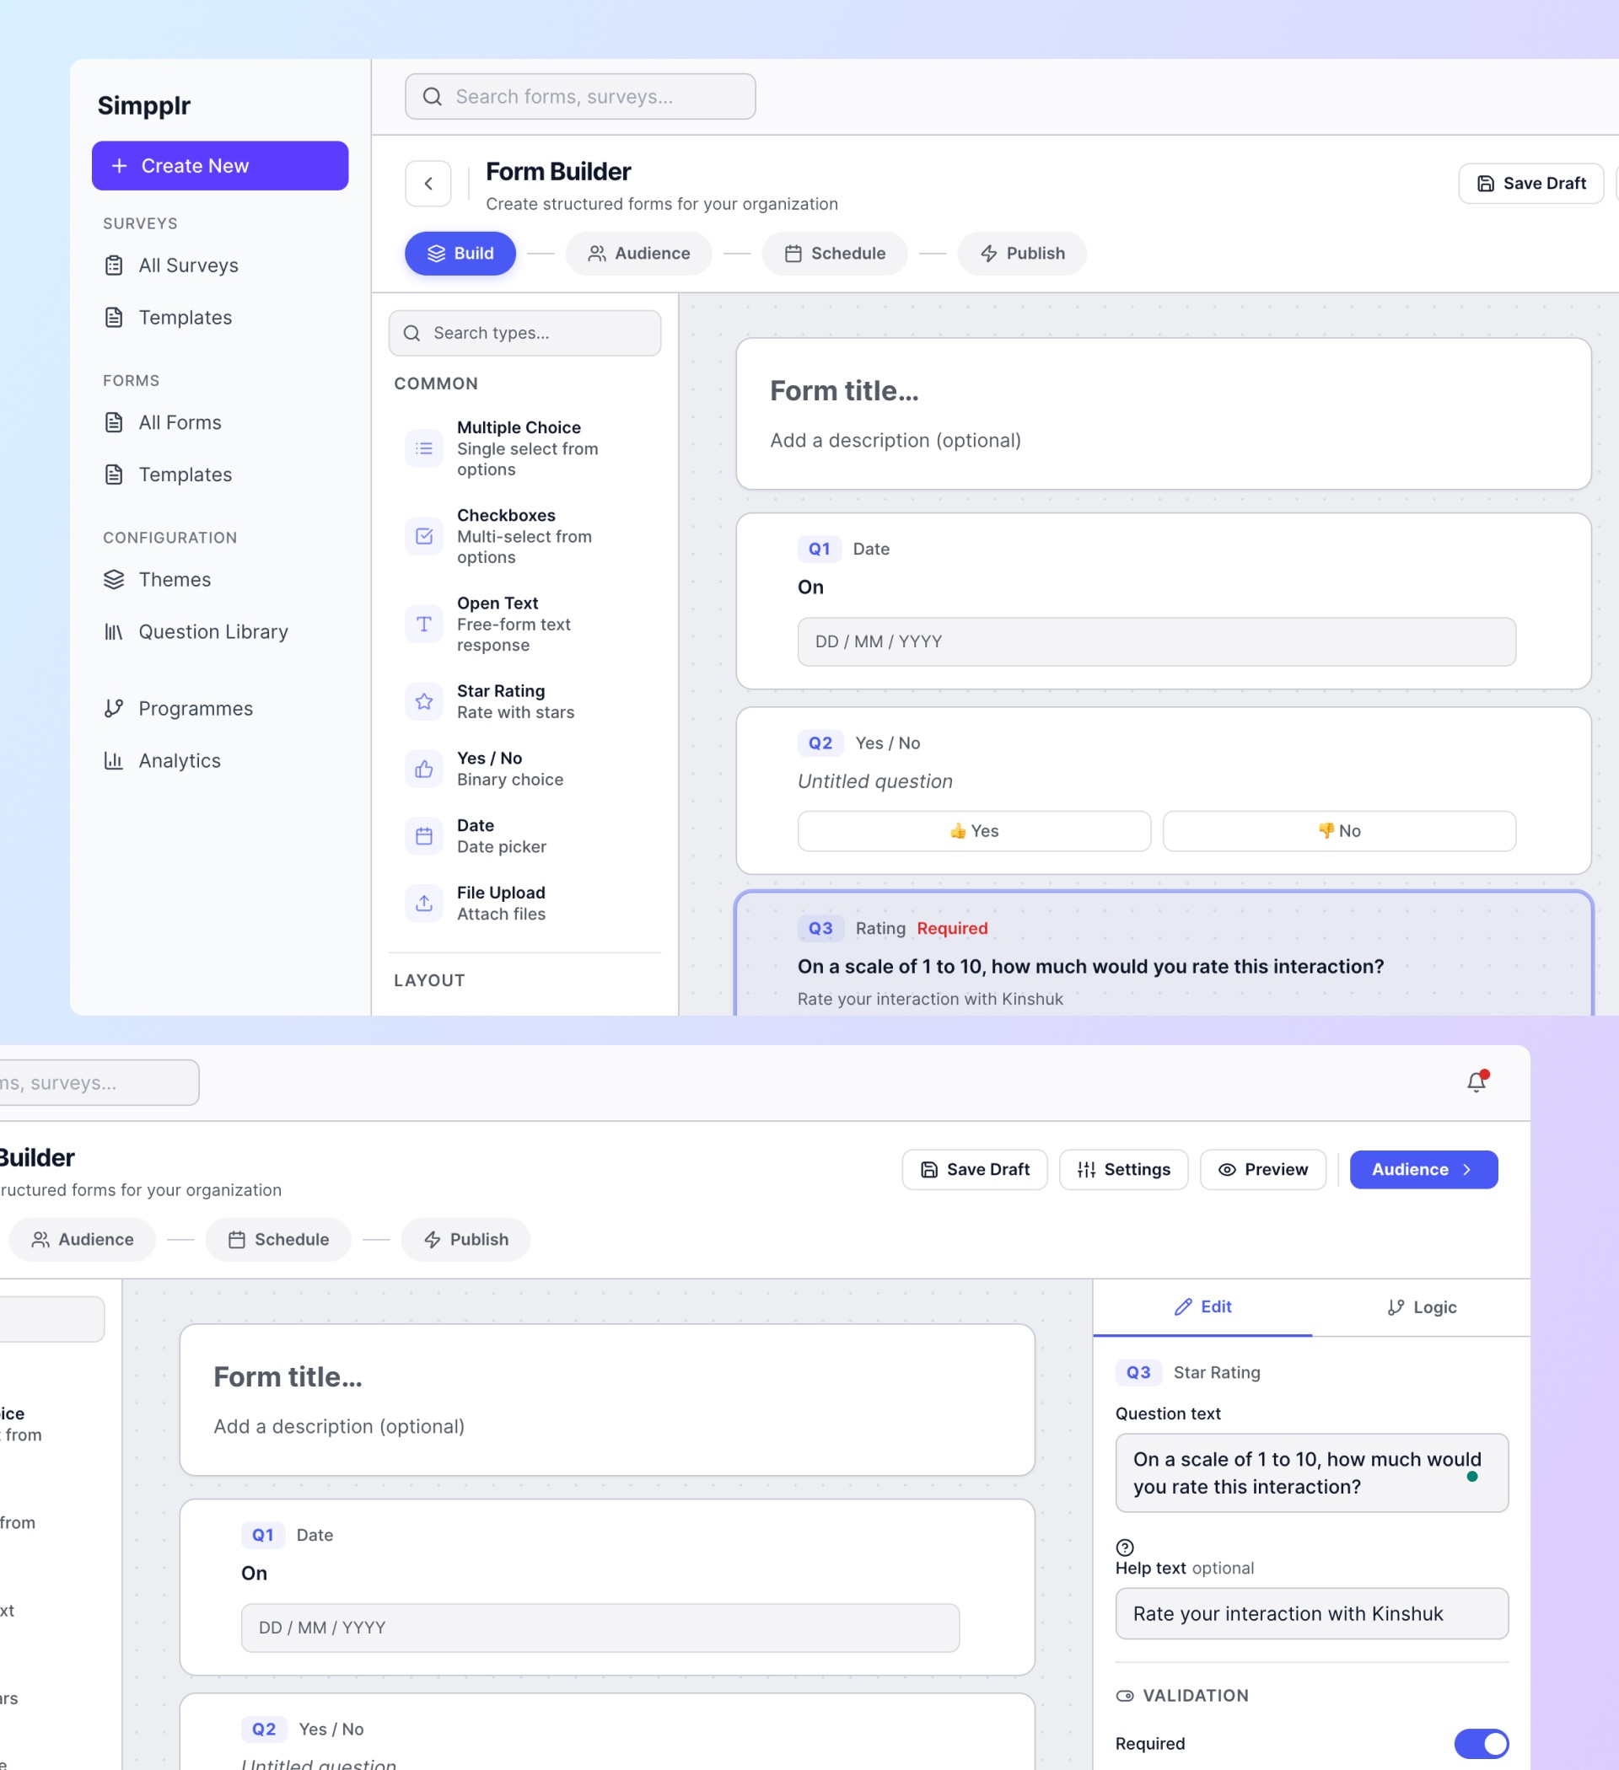Click the Star Rating type icon

pos(423,701)
